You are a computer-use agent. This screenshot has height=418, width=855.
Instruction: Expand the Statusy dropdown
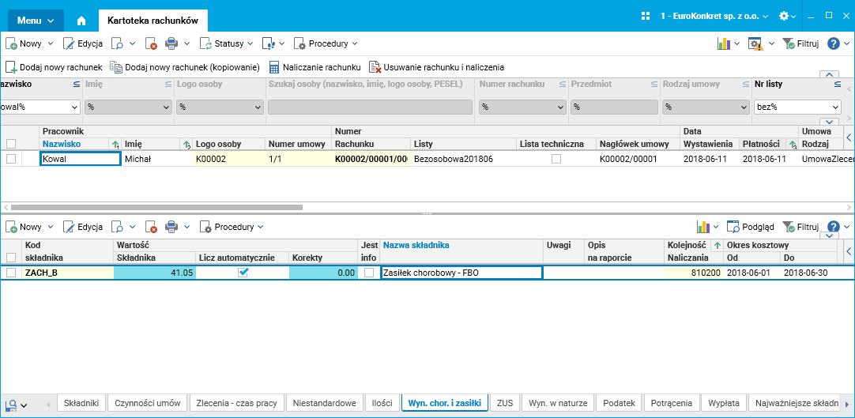pos(226,43)
